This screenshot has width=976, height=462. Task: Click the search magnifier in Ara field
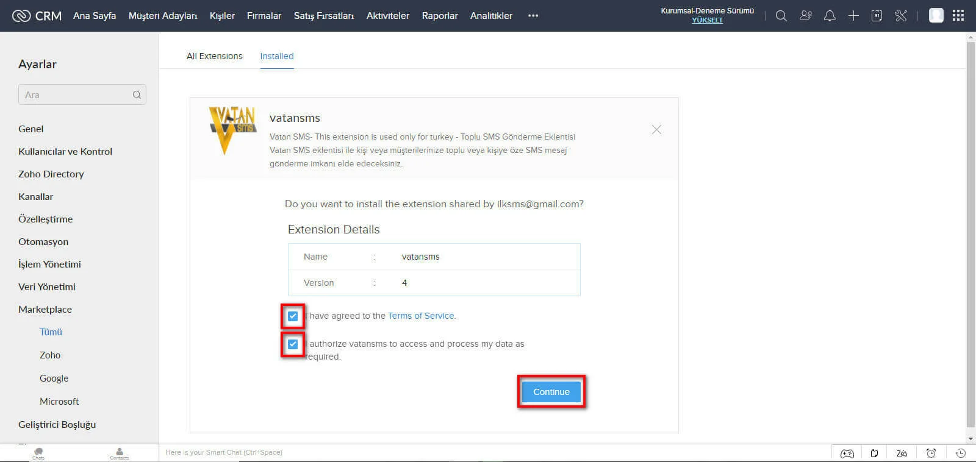(x=137, y=94)
